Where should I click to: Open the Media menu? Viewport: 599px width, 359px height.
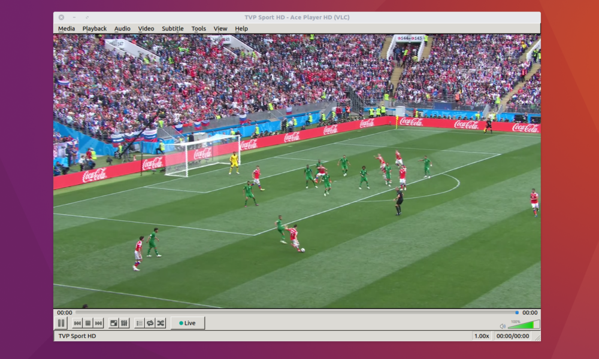66,29
